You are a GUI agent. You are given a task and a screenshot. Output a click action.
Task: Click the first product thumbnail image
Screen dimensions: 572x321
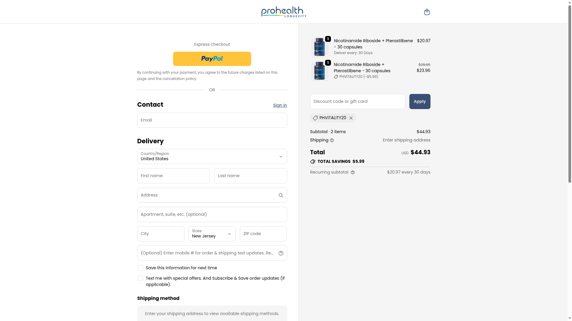coord(320,47)
